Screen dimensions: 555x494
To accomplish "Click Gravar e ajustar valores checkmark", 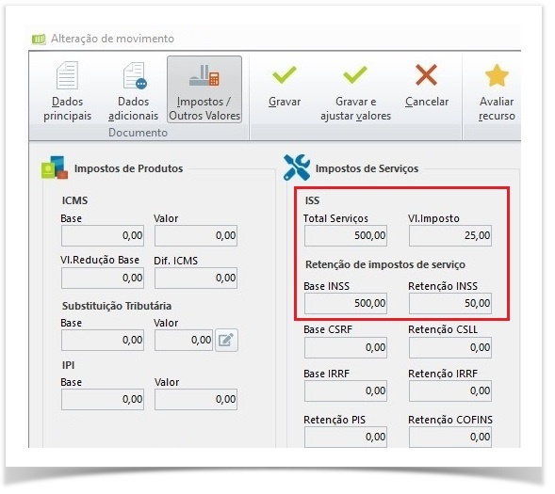I will (x=355, y=75).
